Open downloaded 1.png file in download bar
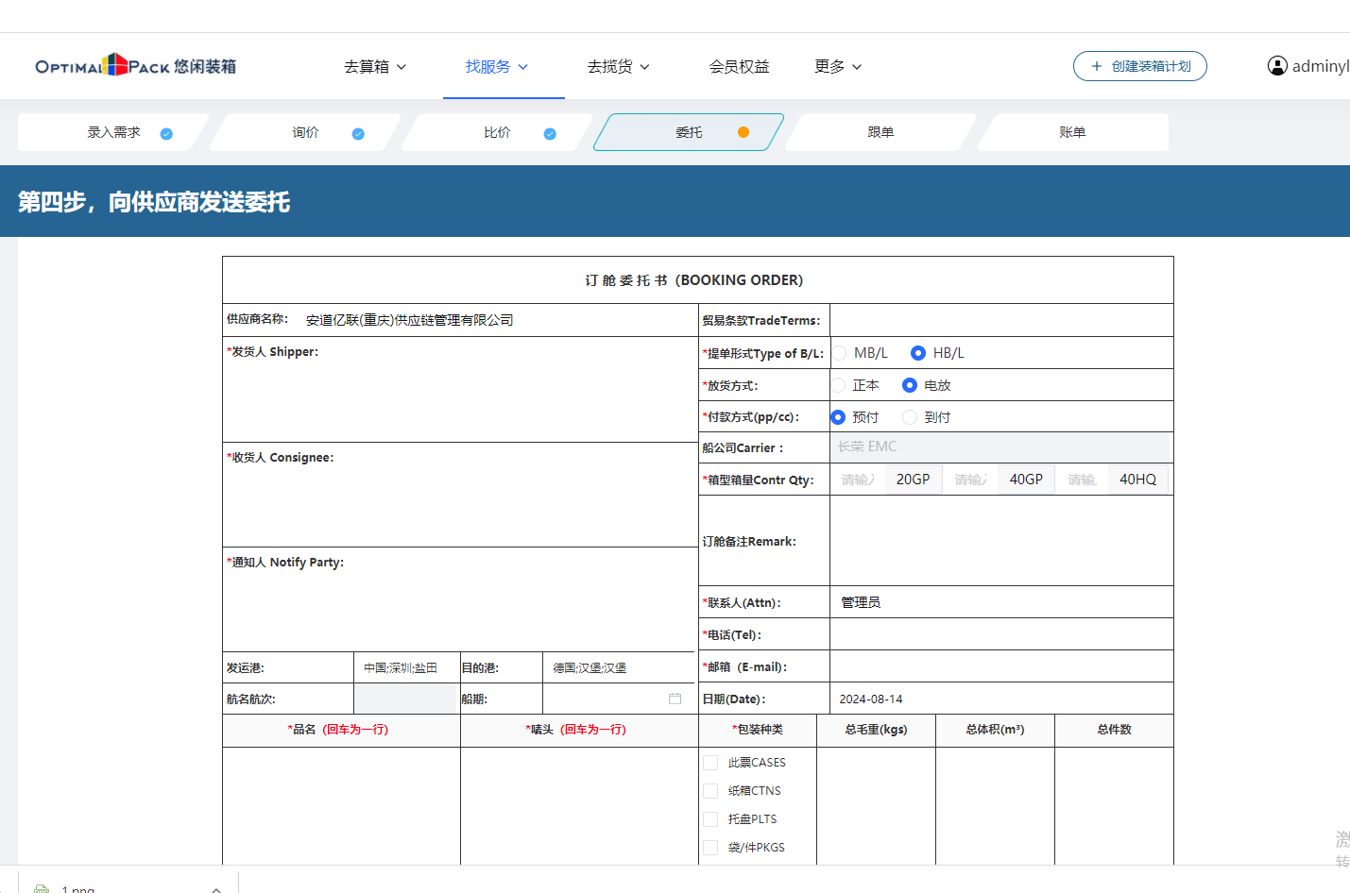This screenshot has height=893, width=1350. tap(77, 888)
